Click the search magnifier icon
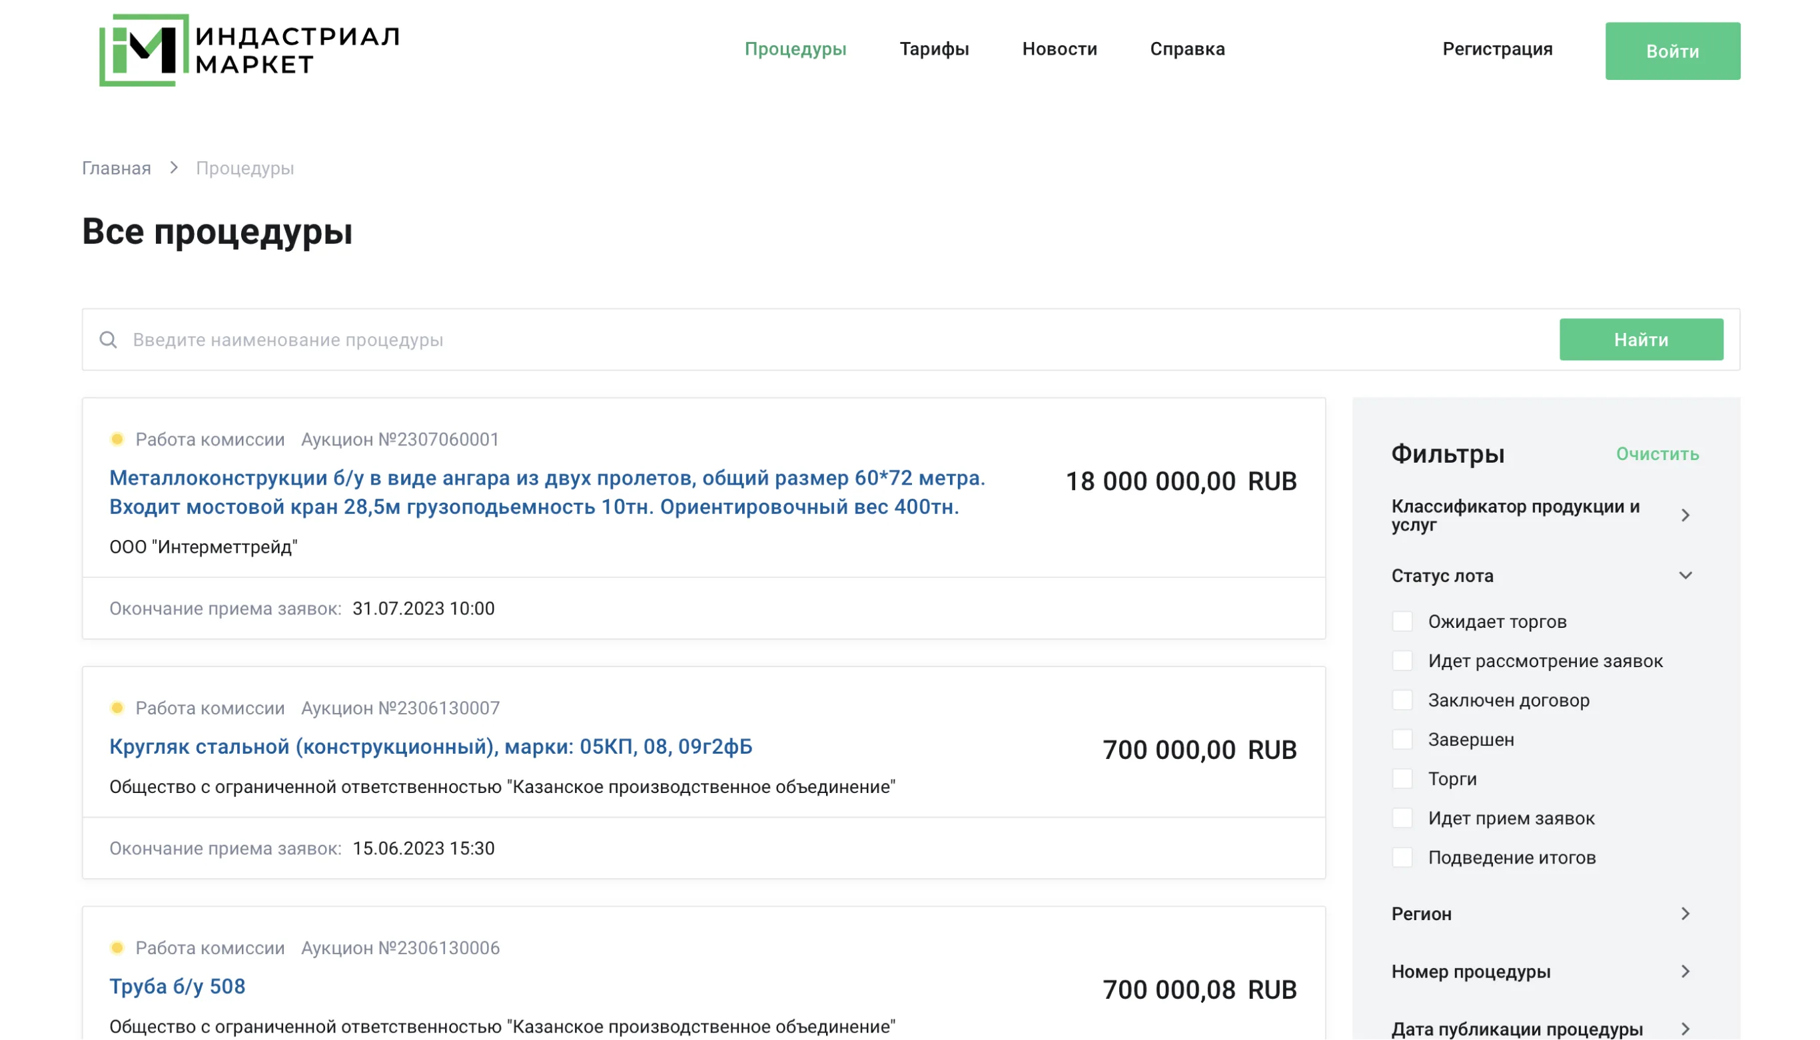 (108, 340)
